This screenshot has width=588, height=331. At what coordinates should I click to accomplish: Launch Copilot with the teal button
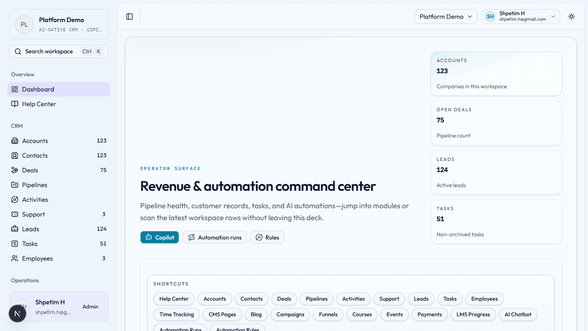click(159, 237)
